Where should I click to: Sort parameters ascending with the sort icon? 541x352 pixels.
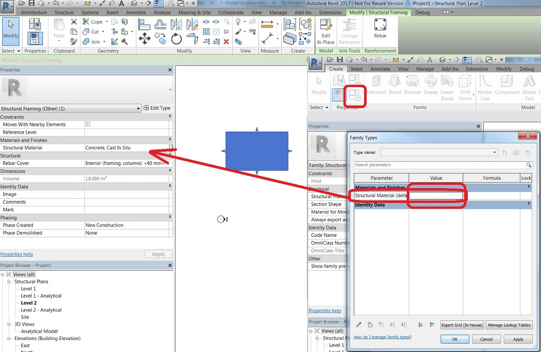point(420,325)
